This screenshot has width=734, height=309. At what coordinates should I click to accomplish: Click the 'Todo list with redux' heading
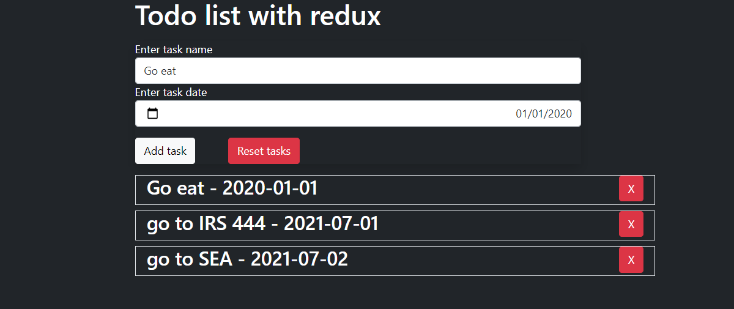(x=258, y=15)
